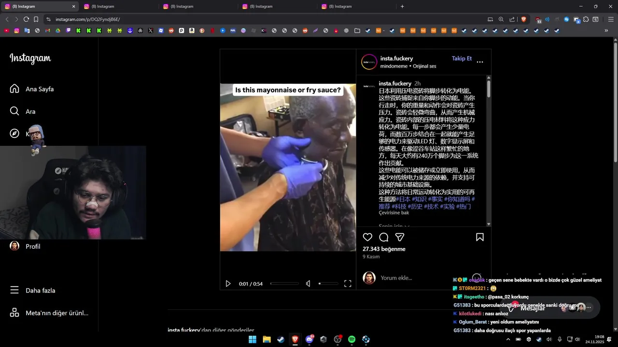618x347 pixels.
Task: Open the Ara search entry
Action: pos(23,111)
